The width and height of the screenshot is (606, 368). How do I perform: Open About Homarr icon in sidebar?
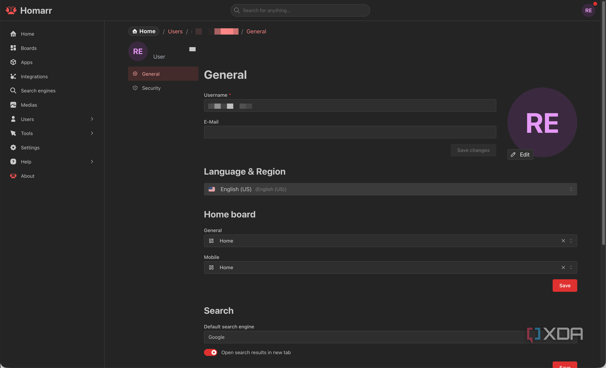13,176
